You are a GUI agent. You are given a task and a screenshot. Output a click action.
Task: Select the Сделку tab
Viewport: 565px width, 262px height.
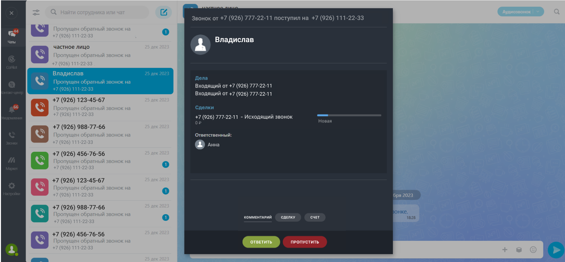pos(288,217)
